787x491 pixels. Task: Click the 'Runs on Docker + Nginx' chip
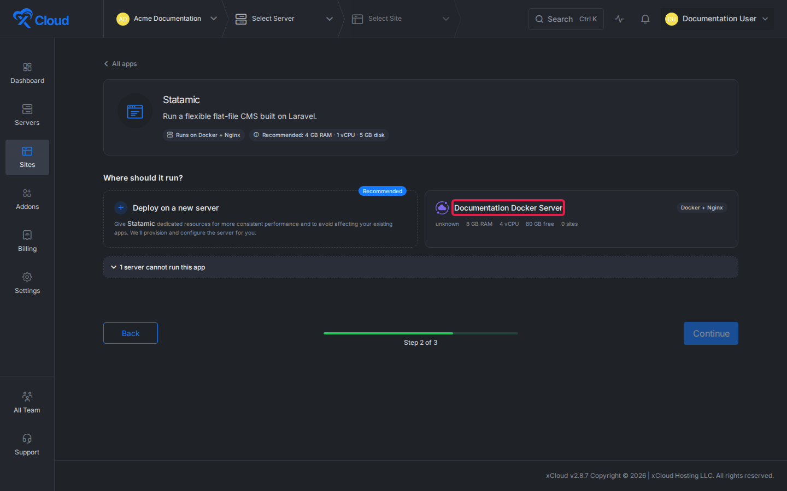tap(204, 135)
